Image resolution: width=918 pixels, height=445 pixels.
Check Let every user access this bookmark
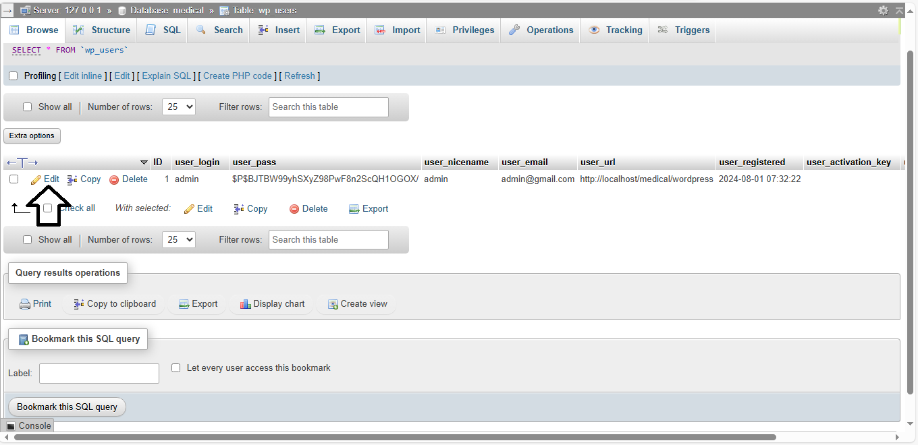click(x=176, y=368)
